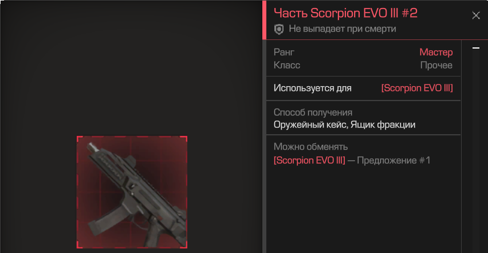Close the Scorpion EVO III part panel
The height and width of the screenshot is (253, 488).
click(x=475, y=15)
